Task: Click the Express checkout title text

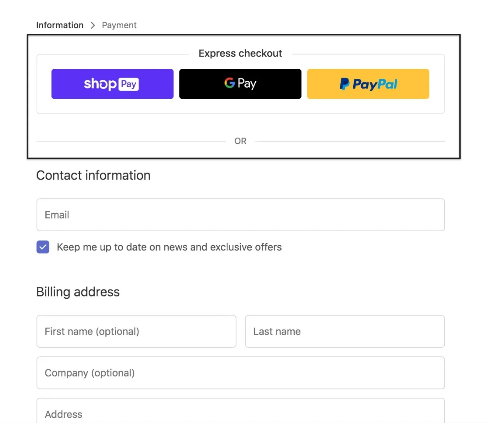Action: [x=240, y=53]
